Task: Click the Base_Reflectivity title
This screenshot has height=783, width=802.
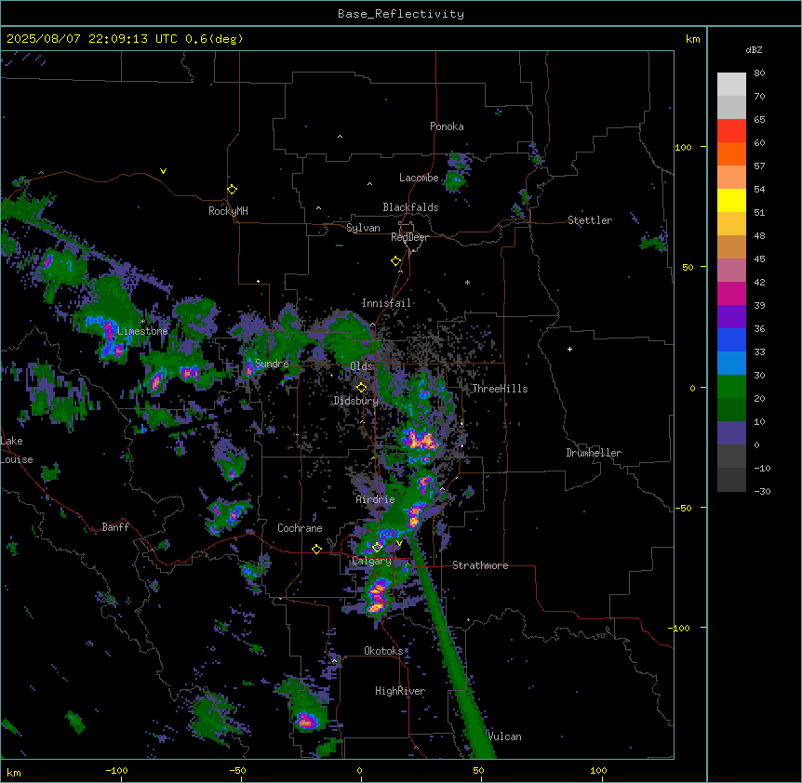Action: coord(401,14)
